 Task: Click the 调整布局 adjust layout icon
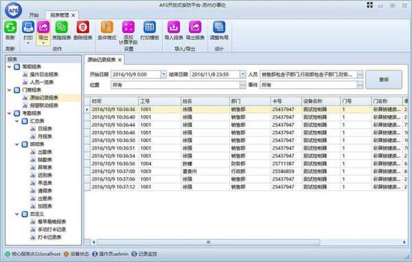[x=219, y=27]
